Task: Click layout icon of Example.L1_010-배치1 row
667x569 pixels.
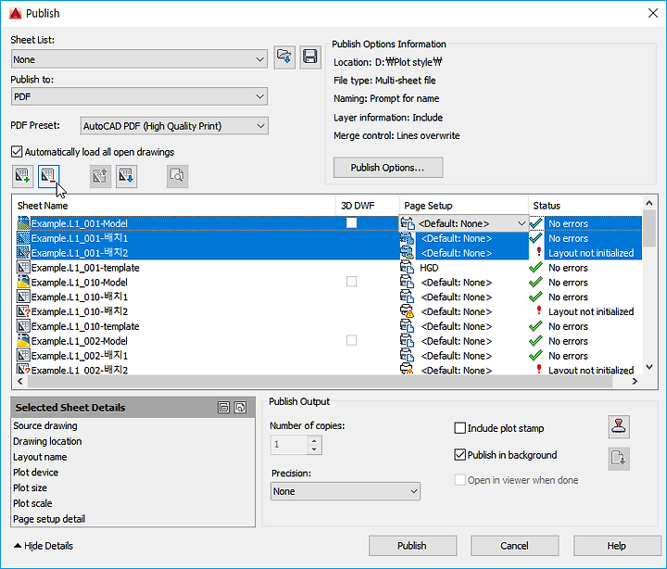Action: pyautogui.click(x=23, y=297)
